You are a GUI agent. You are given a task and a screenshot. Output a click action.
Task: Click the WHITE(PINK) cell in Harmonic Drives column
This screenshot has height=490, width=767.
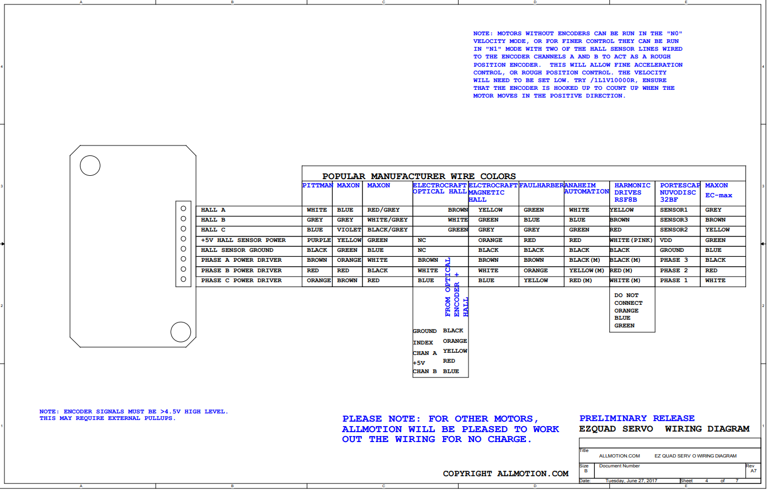(631, 240)
